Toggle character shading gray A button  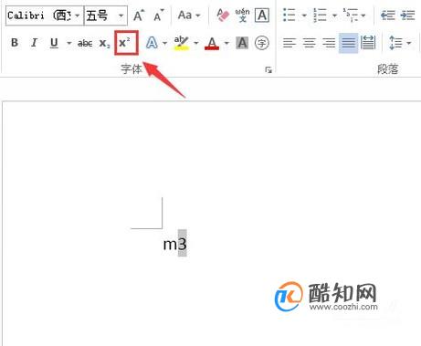click(242, 43)
